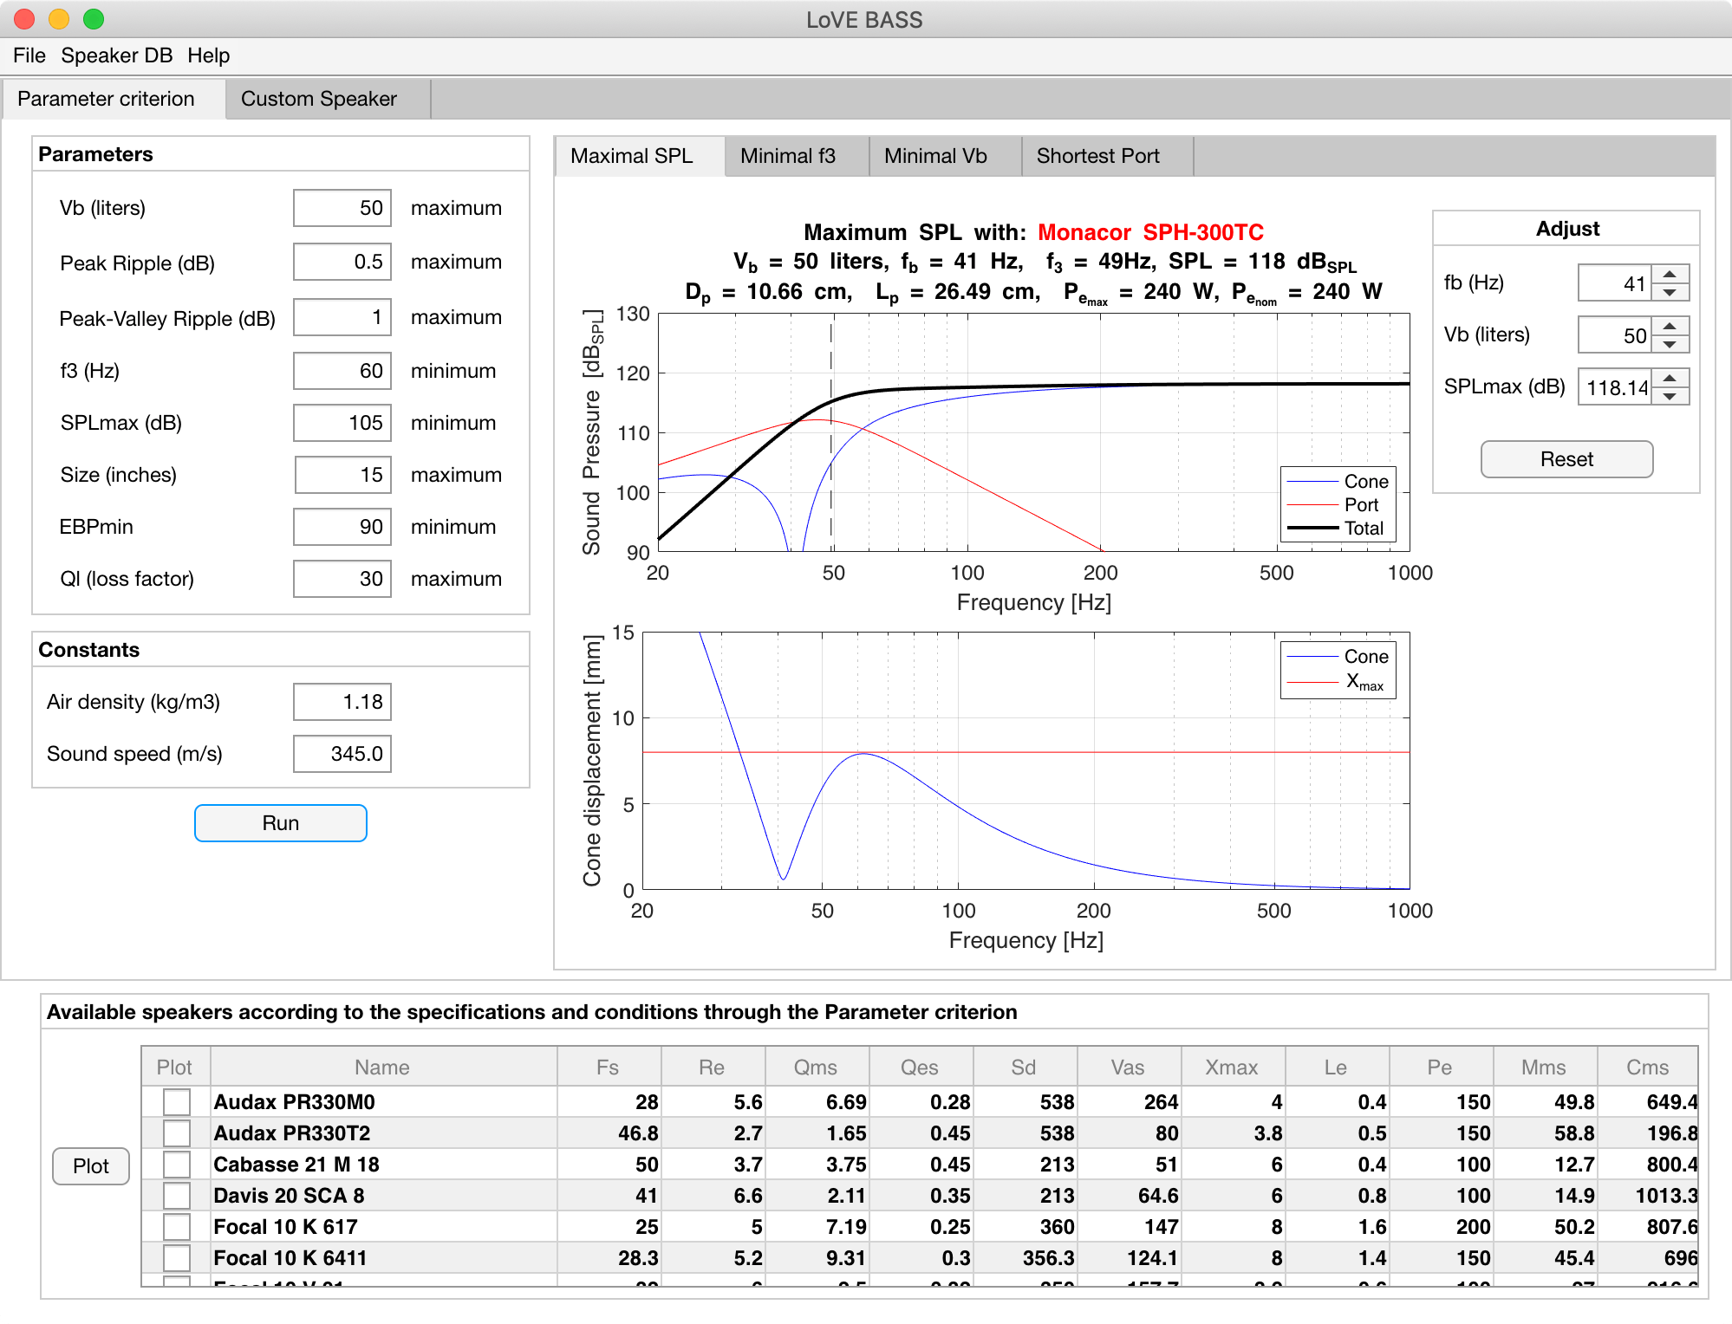This screenshot has width=1732, height=1324.
Task: Sort table by Xmax column header
Action: 1231,1068
